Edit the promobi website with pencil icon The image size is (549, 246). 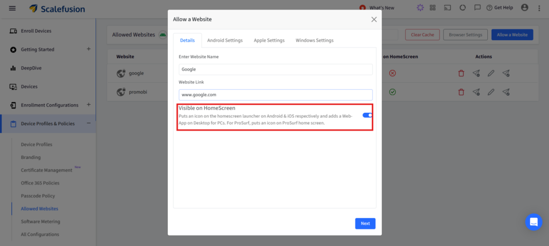(x=491, y=92)
